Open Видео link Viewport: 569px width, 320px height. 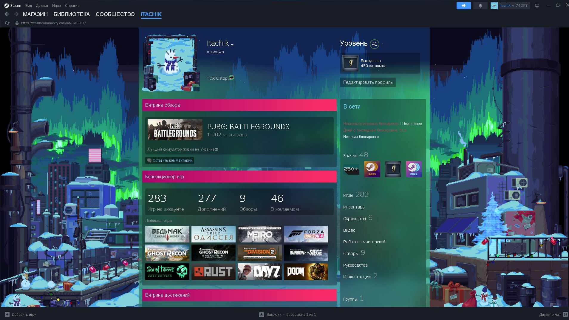pyautogui.click(x=349, y=230)
